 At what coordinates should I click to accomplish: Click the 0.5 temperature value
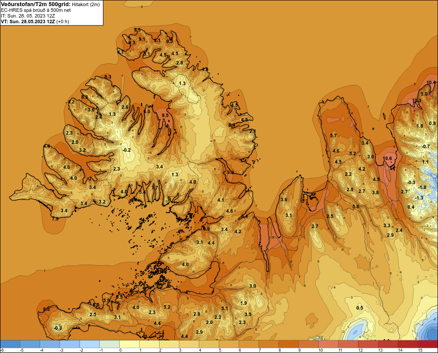click(x=360, y=308)
